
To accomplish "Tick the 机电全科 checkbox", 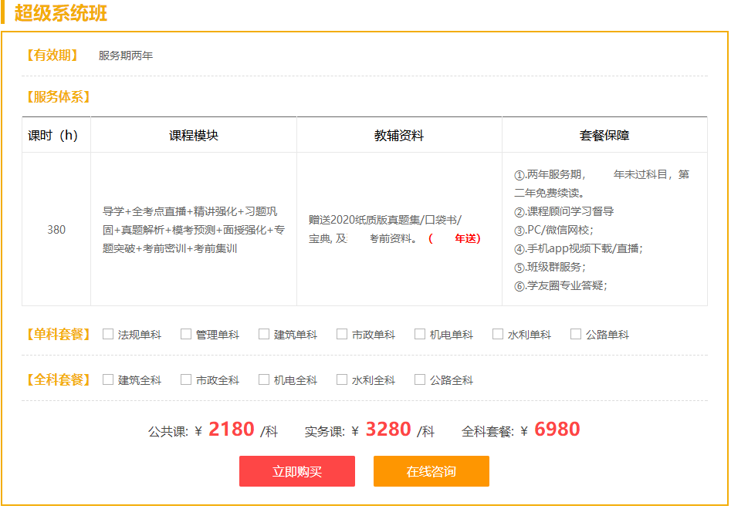I will coord(264,379).
